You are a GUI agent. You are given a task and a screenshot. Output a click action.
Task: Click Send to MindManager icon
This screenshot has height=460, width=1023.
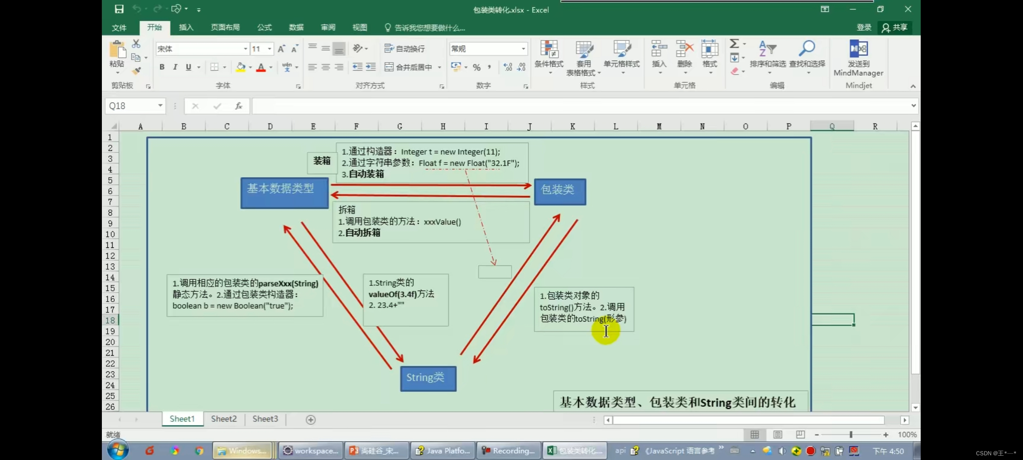click(x=858, y=49)
